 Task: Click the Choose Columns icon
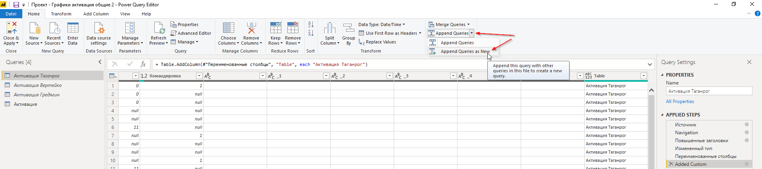pyautogui.click(x=228, y=28)
